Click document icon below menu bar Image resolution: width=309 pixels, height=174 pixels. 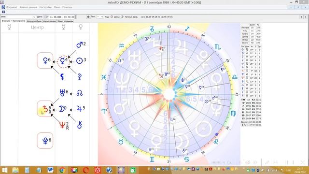coord(3,12)
